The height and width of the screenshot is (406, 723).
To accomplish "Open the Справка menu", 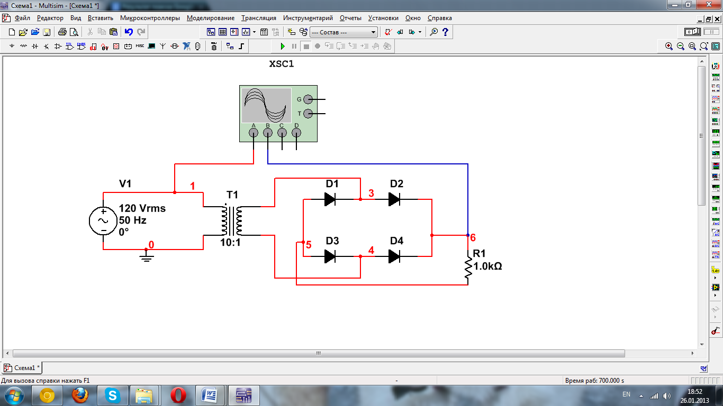I will (x=440, y=17).
